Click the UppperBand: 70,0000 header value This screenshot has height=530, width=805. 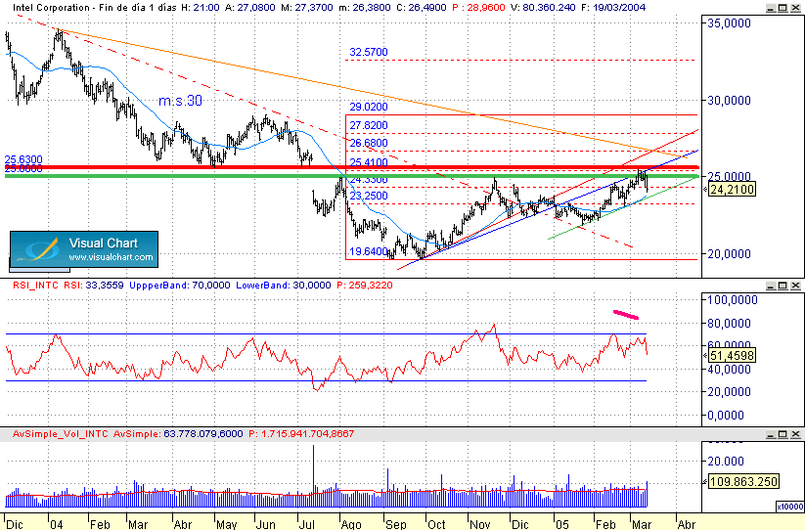[x=180, y=286]
